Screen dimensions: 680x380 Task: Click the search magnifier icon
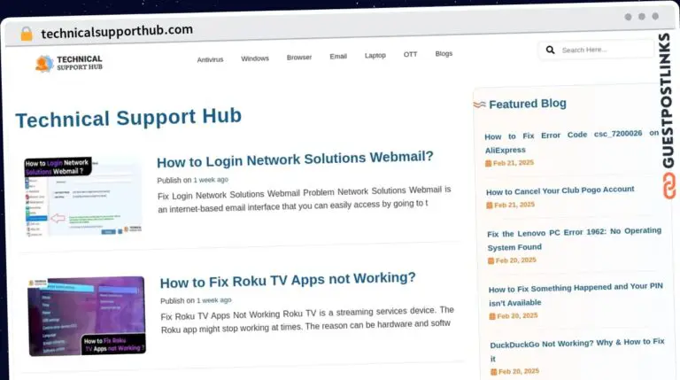pyautogui.click(x=551, y=50)
